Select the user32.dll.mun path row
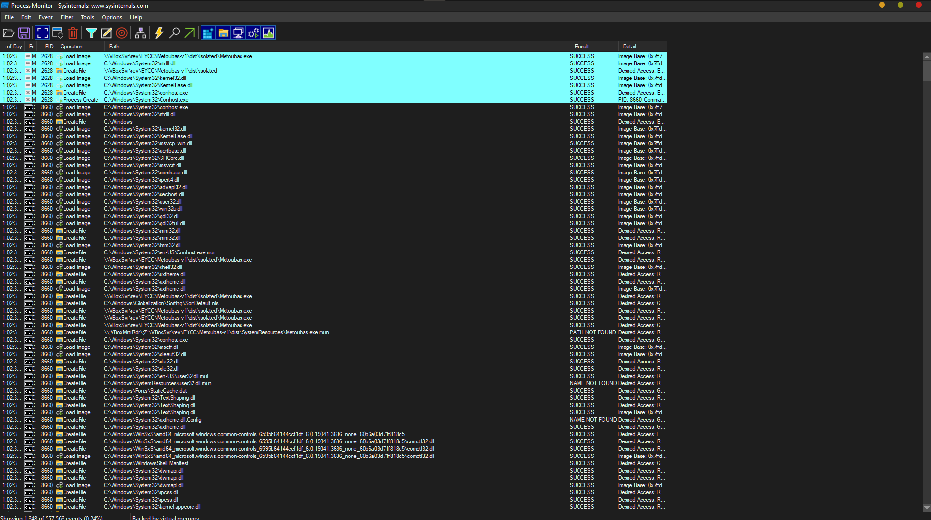 pos(334,383)
